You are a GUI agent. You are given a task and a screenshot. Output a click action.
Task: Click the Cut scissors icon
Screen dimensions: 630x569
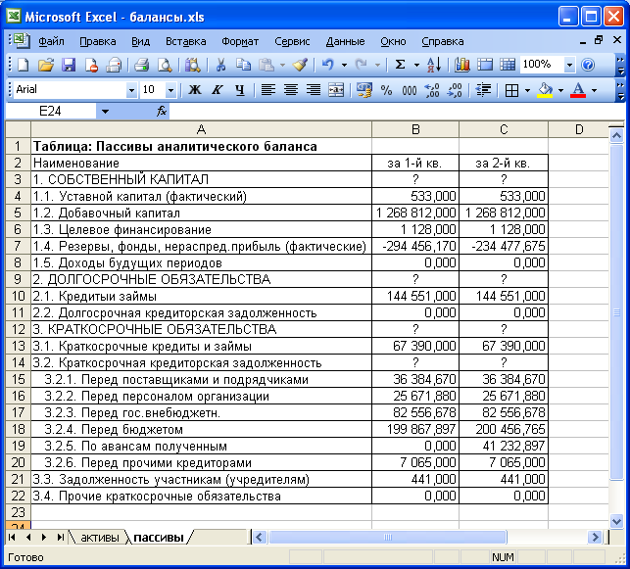pos(220,65)
